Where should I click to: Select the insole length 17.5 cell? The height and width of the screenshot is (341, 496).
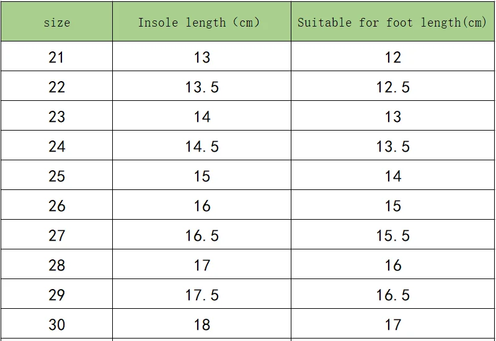[x=202, y=295]
